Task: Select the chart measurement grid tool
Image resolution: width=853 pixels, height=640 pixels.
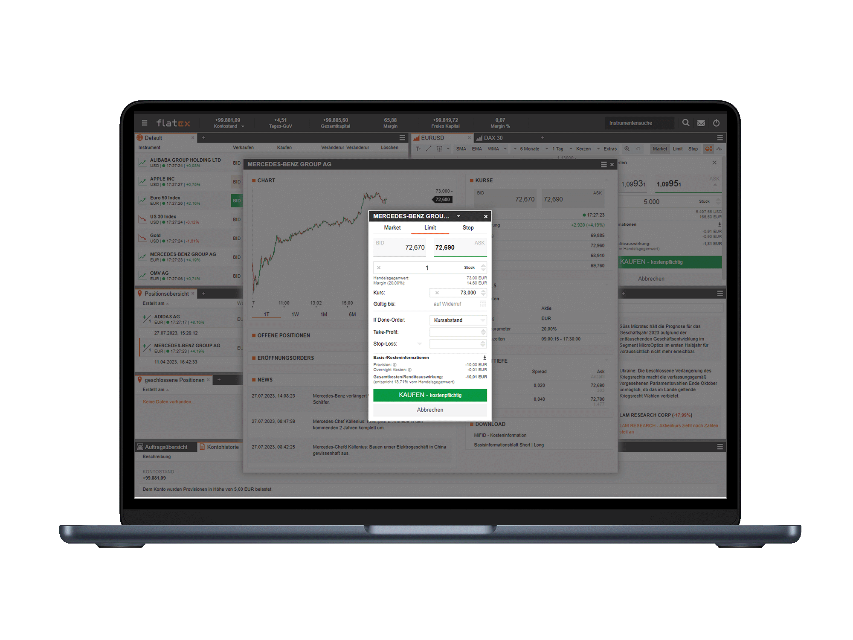Action: pos(439,149)
